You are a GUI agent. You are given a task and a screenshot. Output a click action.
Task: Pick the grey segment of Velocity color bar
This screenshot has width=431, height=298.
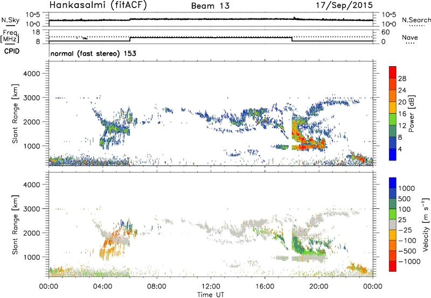click(393, 225)
